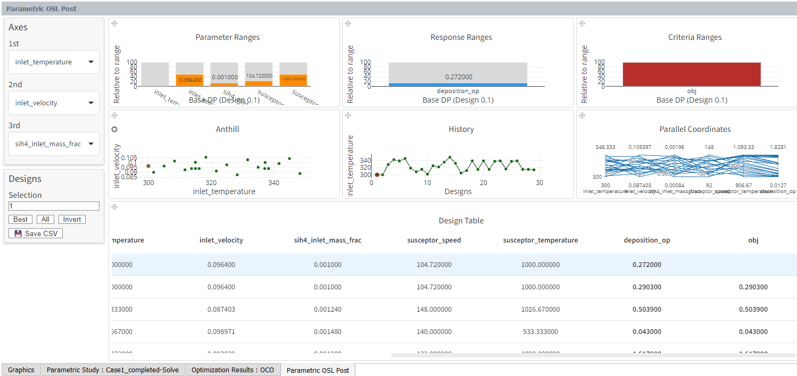Switch to the Graphics tab
Viewport: 797px width, 376px height.
click(x=21, y=370)
